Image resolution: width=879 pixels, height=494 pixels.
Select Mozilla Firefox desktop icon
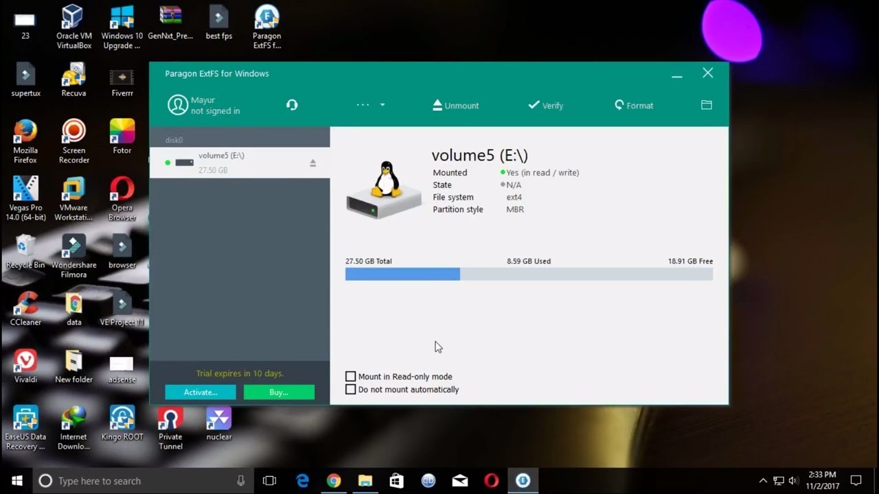25,141
